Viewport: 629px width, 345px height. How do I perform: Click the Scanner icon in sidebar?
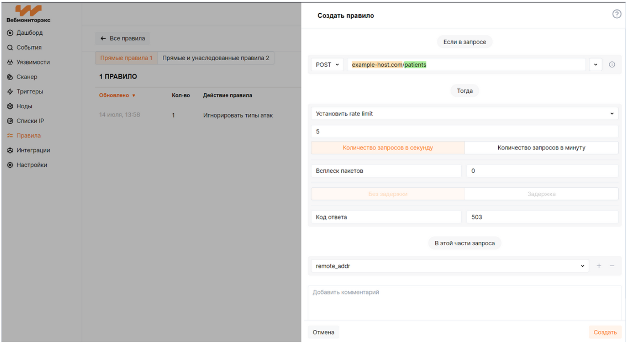[x=10, y=77]
